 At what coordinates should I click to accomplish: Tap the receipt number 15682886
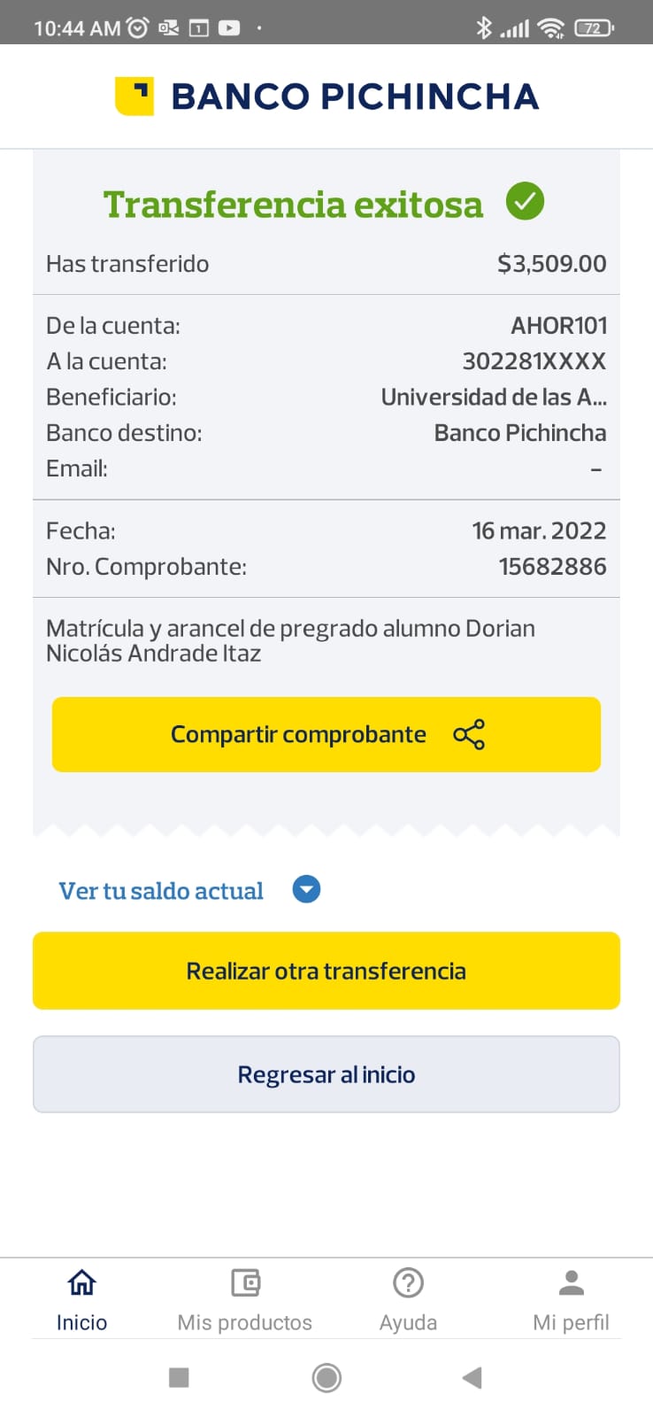tap(552, 567)
